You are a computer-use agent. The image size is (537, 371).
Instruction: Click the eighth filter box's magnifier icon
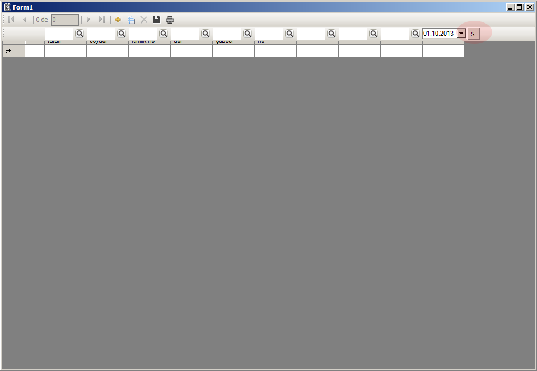[x=373, y=34]
